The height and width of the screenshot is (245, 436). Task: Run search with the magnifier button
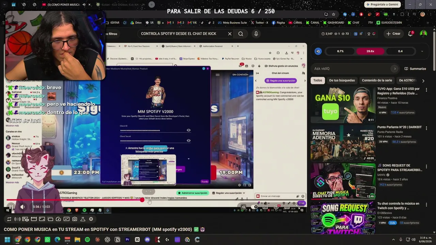(x=241, y=34)
